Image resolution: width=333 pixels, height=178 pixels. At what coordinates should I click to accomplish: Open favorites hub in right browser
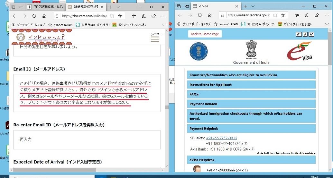(297, 15)
